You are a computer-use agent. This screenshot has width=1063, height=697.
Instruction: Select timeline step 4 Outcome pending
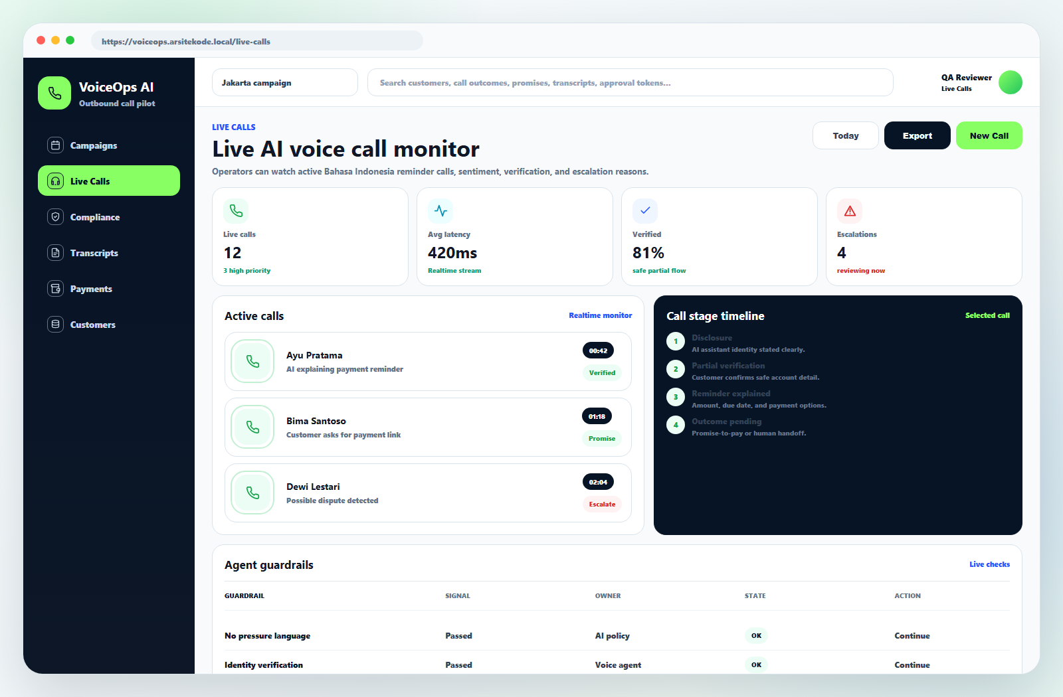[676, 425]
